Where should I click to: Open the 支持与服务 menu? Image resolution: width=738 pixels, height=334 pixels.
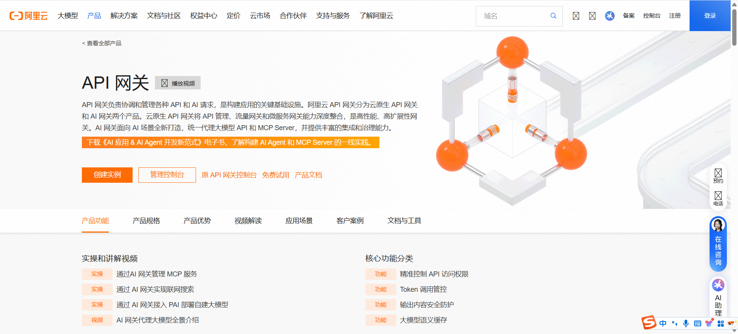(333, 16)
